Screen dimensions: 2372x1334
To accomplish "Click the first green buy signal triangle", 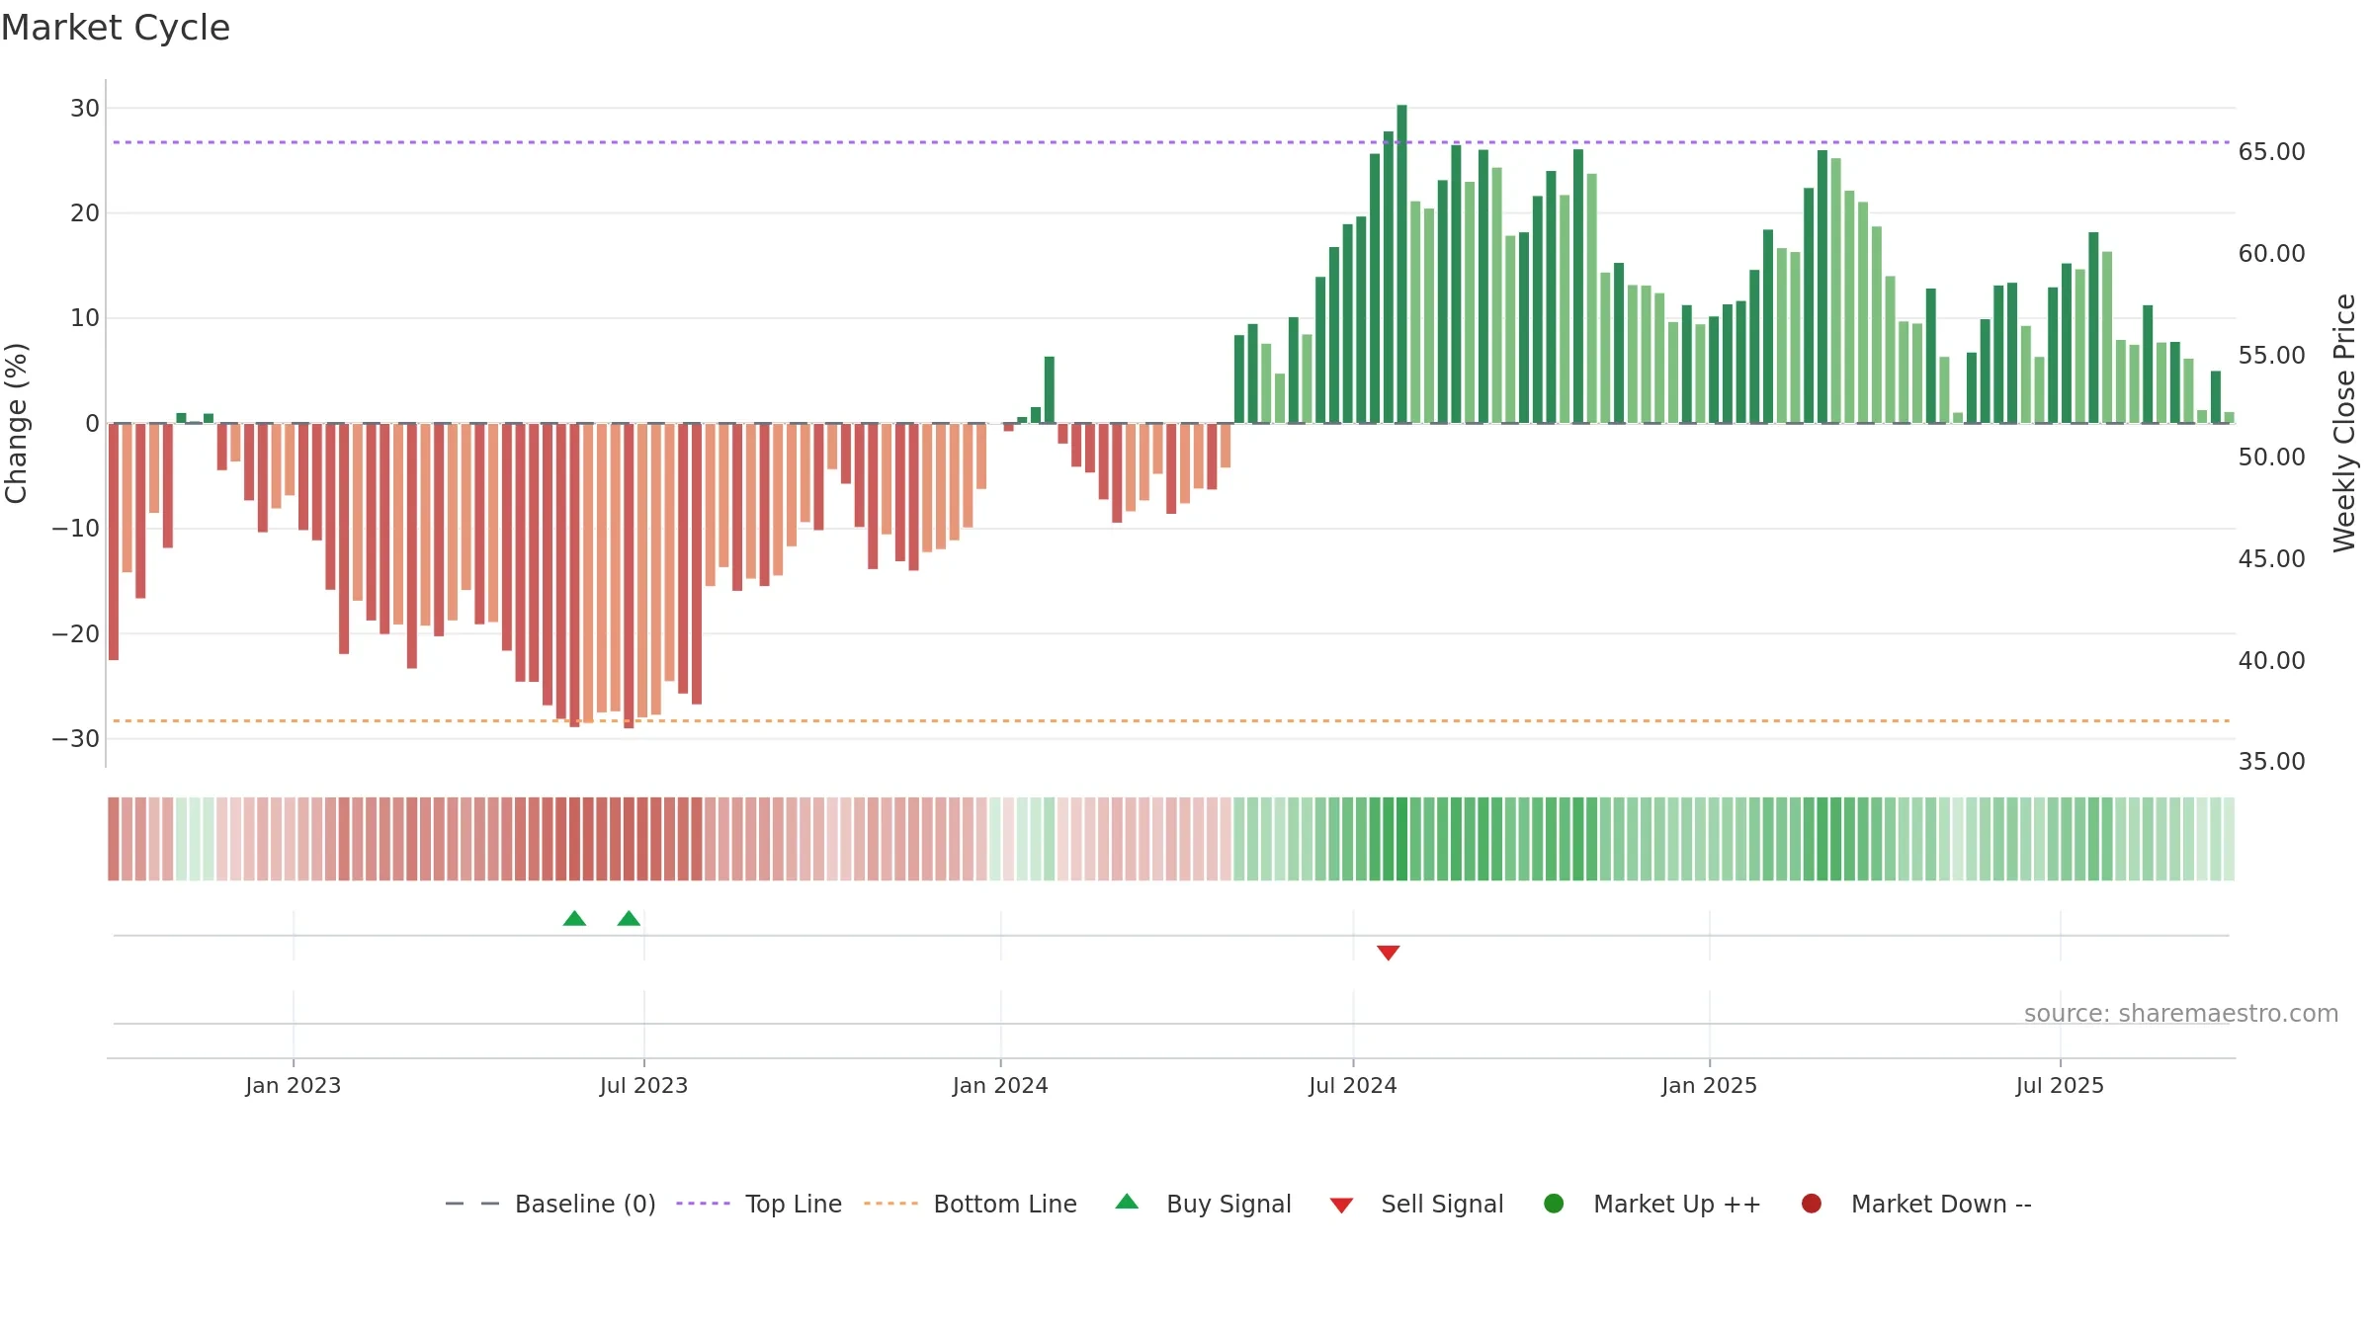I will [574, 919].
